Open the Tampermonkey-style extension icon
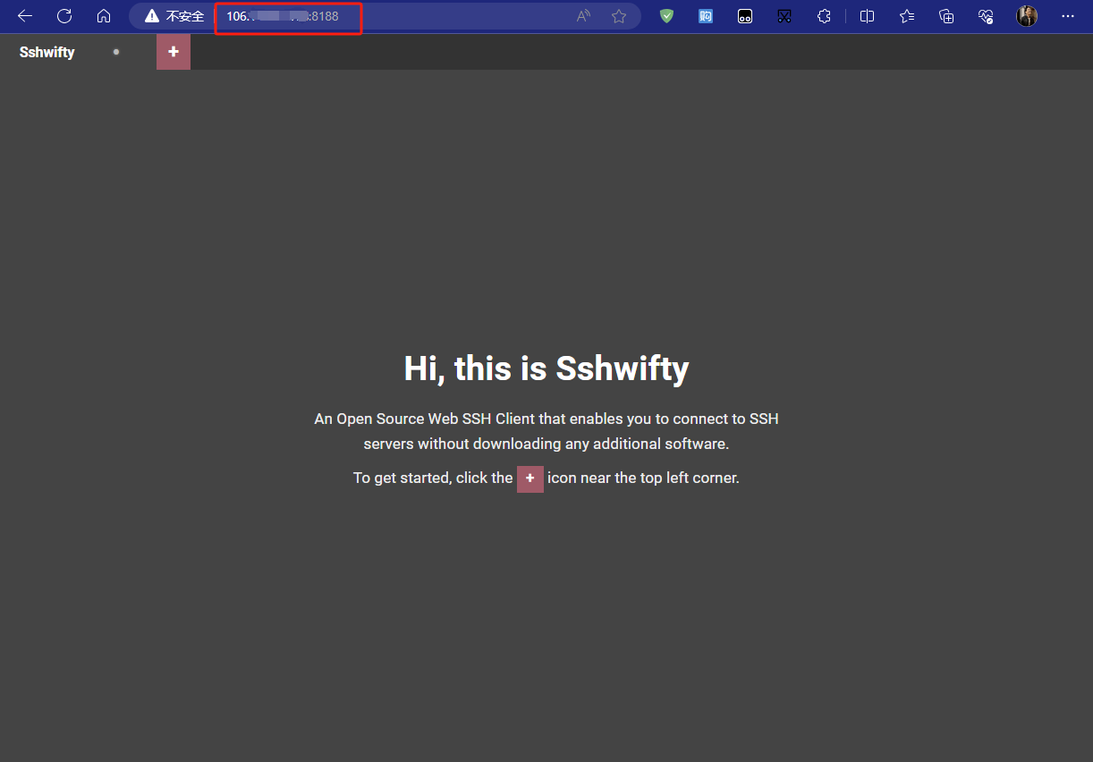Screen dimensions: 1093x762 pyautogui.click(x=745, y=16)
